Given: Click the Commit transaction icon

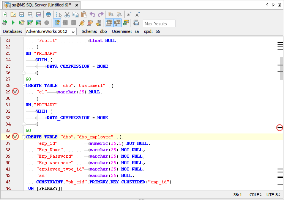Looking at the screenshot, I should 65,23.
